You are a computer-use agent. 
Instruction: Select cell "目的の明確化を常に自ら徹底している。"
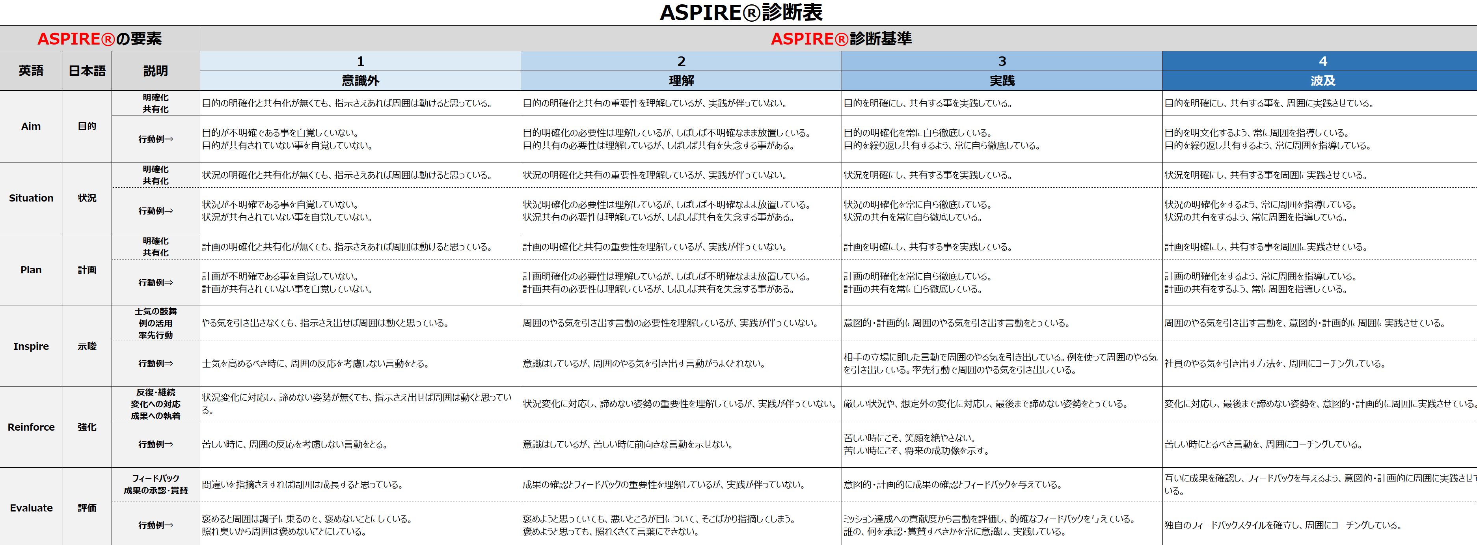tap(1002, 139)
